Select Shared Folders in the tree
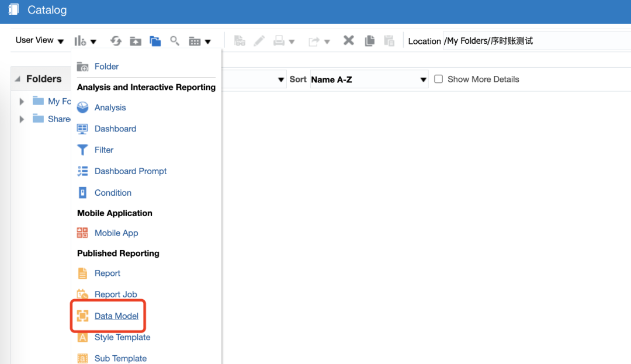This screenshot has height=364, width=631. [x=59, y=119]
